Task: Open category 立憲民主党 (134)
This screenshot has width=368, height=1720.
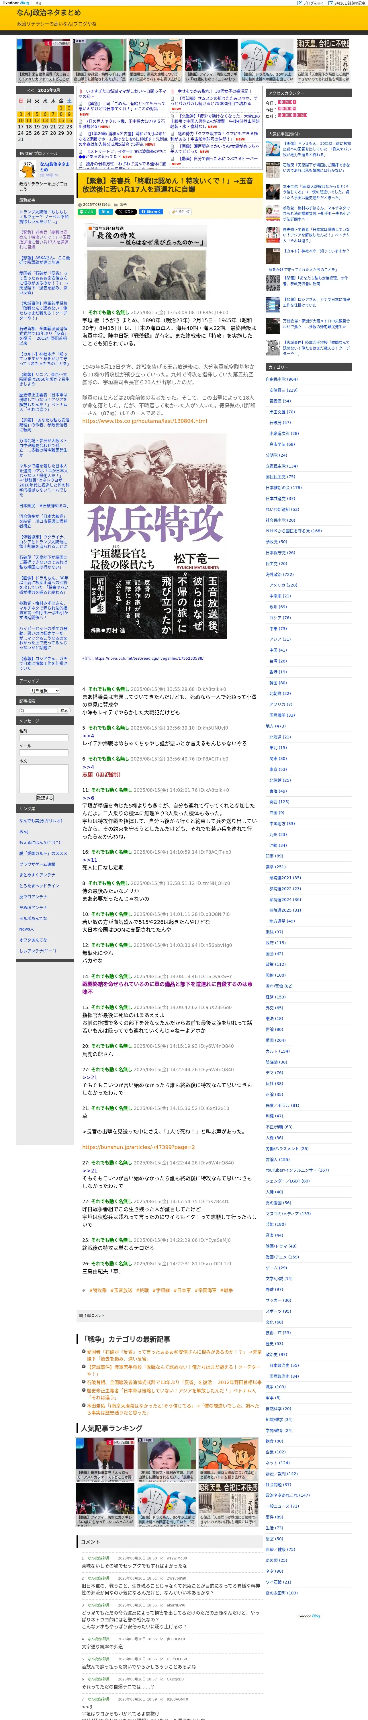Action: coord(282,466)
